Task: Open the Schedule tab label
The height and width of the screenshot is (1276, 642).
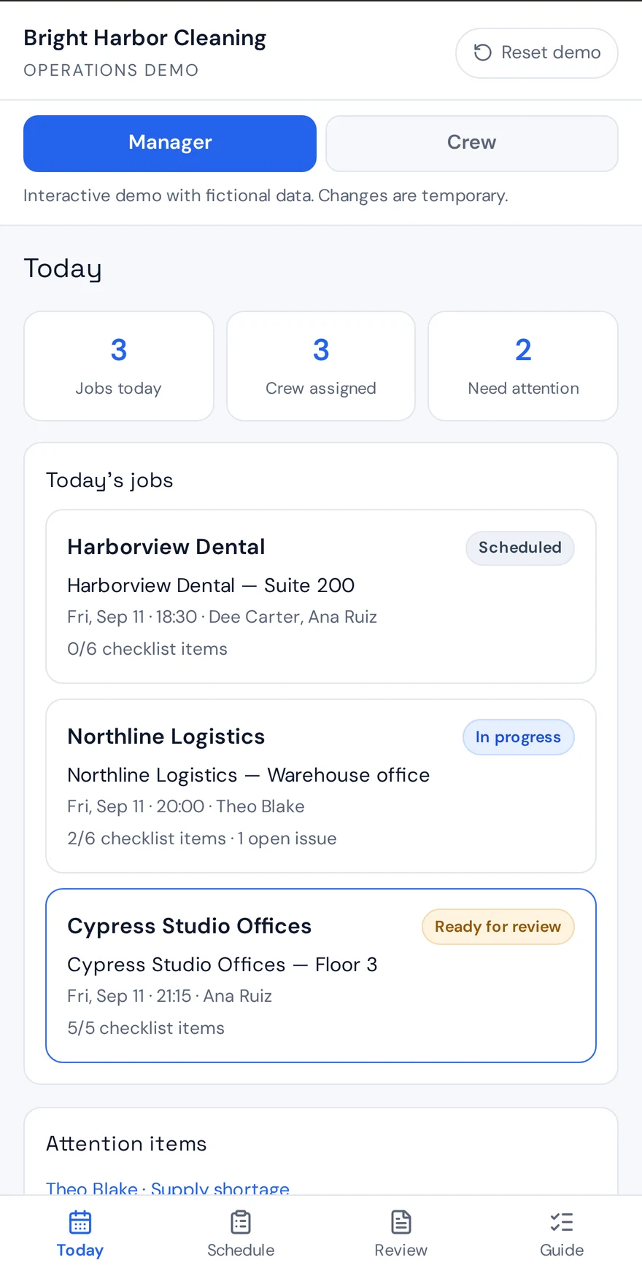Action: pyautogui.click(x=241, y=1250)
